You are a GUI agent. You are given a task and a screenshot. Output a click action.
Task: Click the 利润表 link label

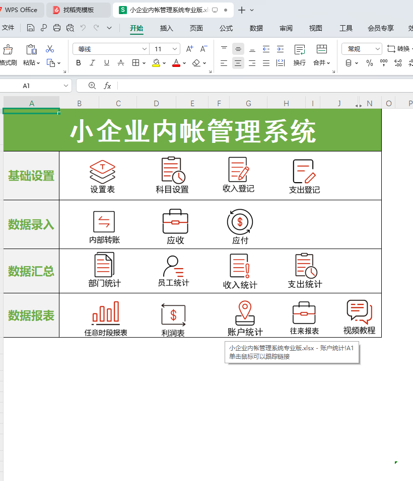173,333
